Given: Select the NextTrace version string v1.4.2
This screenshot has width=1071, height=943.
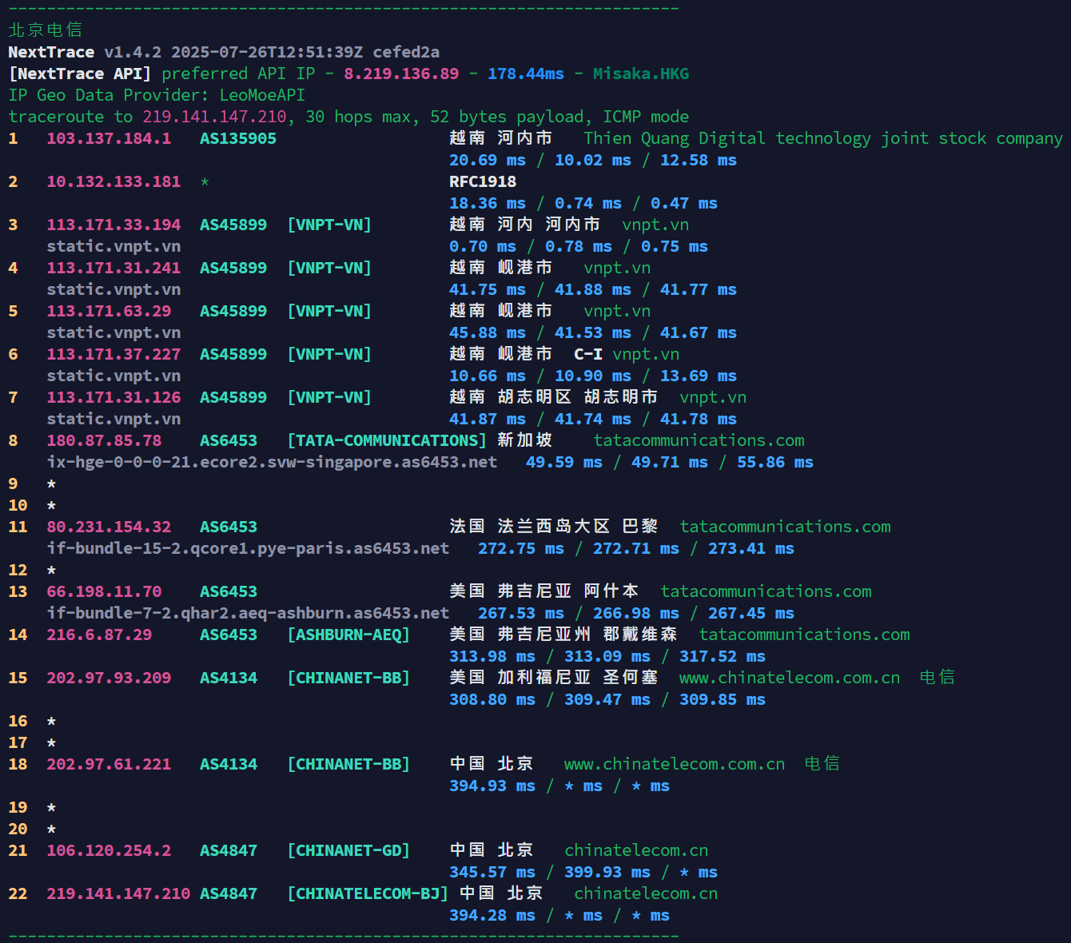Looking at the screenshot, I should [x=133, y=52].
